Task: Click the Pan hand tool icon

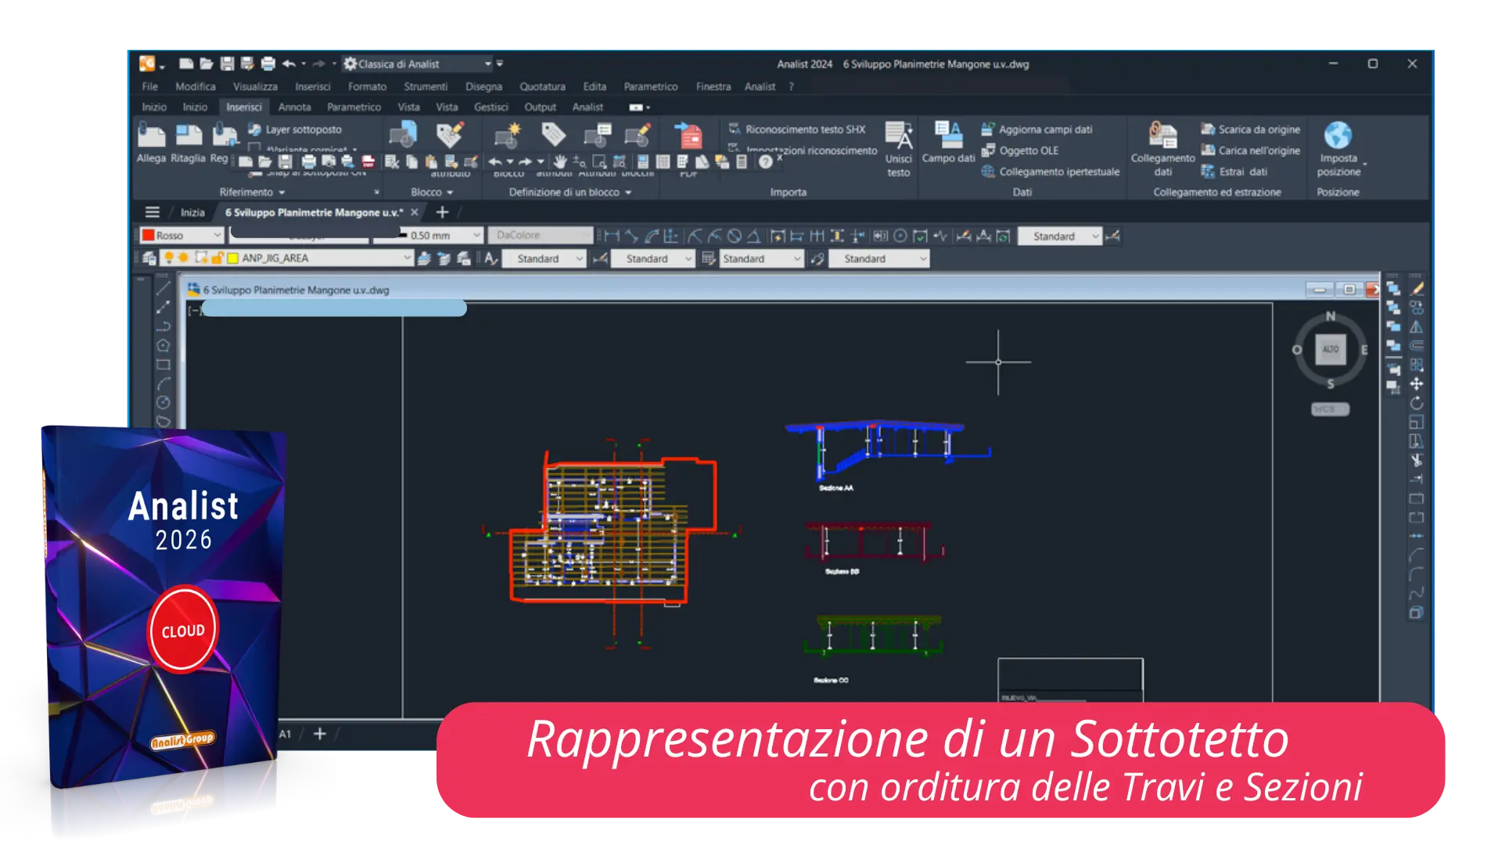Action: click(560, 162)
